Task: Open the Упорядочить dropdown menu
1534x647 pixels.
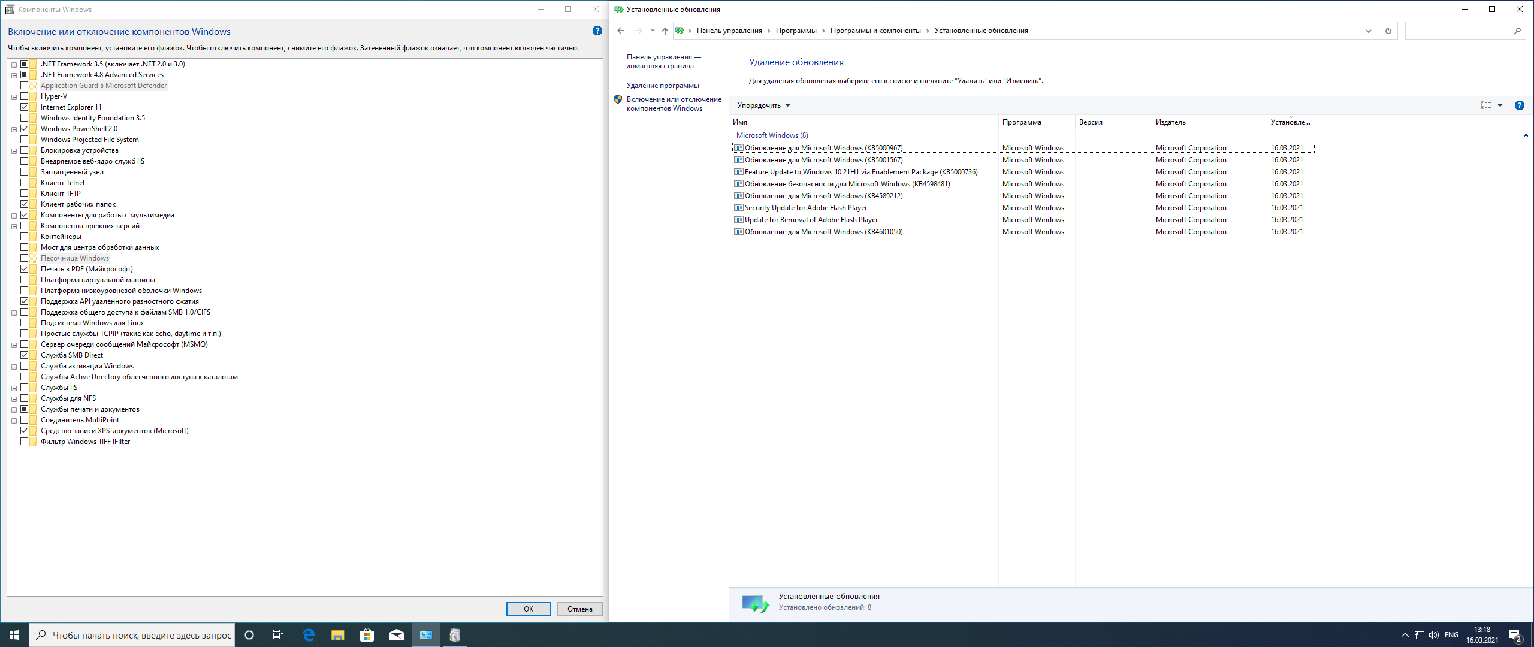Action: point(763,105)
